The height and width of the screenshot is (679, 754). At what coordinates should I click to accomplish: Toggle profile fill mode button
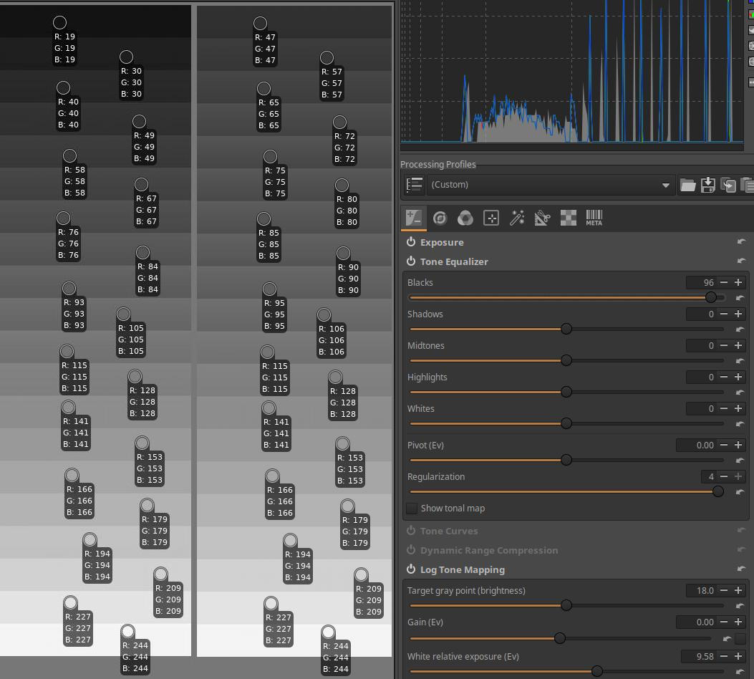[x=414, y=185]
